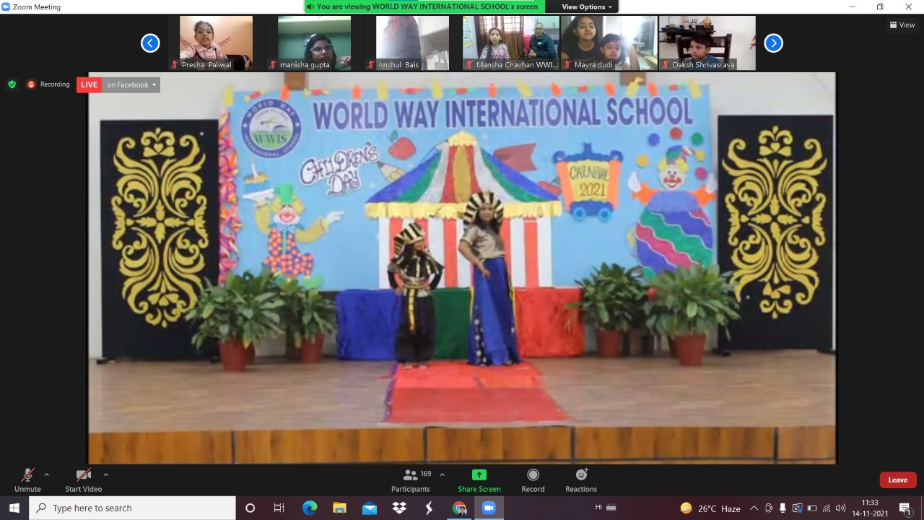Unmute the microphone
The height and width of the screenshot is (520, 924).
[x=27, y=480]
